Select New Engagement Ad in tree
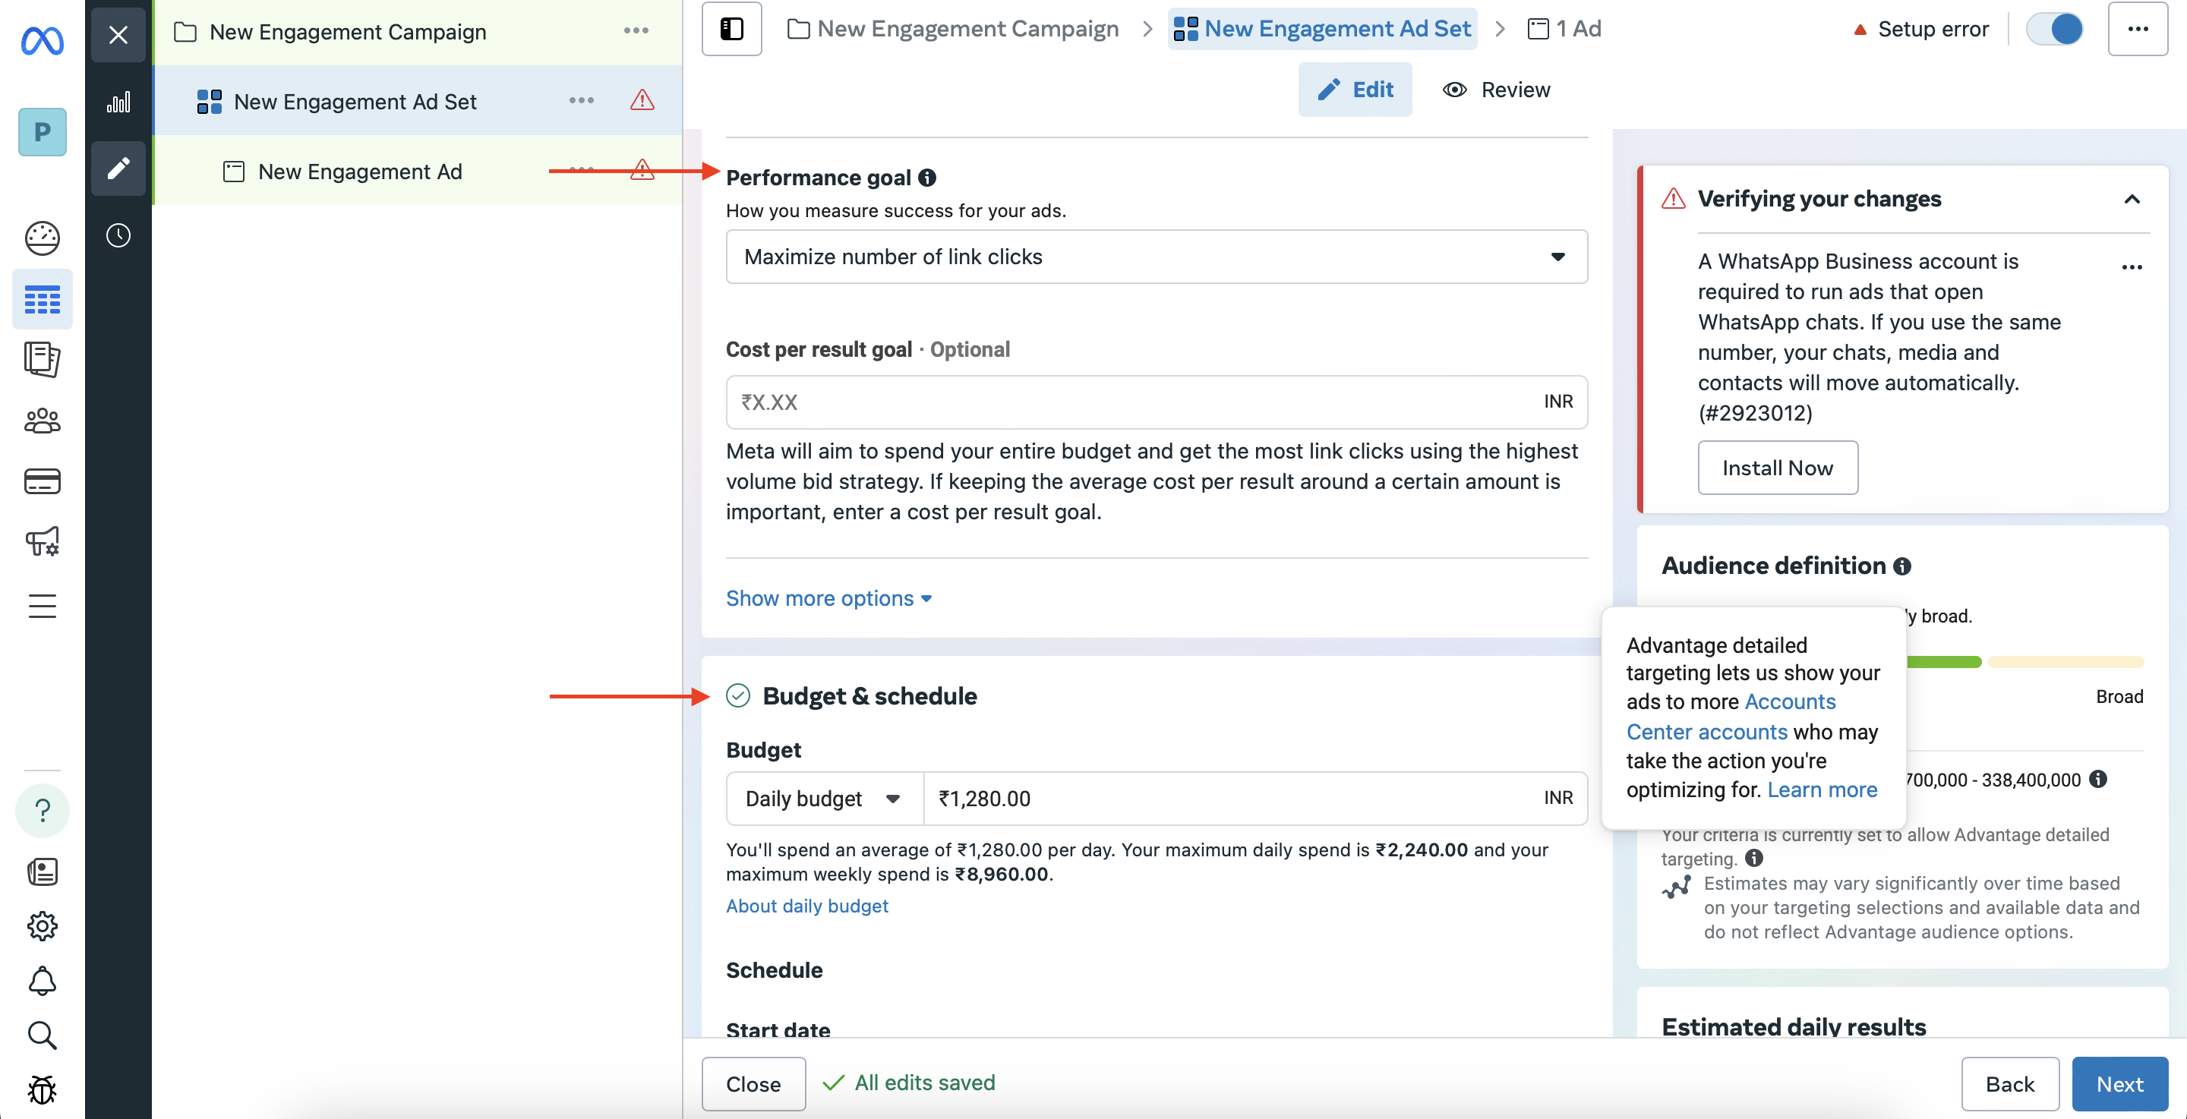Image resolution: width=2187 pixels, height=1119 pixels. 359,172
